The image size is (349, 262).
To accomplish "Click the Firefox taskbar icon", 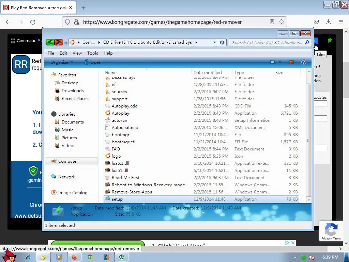I will [74, 257].
